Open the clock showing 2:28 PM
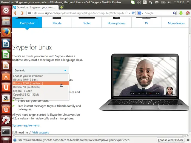 point(179,2)
